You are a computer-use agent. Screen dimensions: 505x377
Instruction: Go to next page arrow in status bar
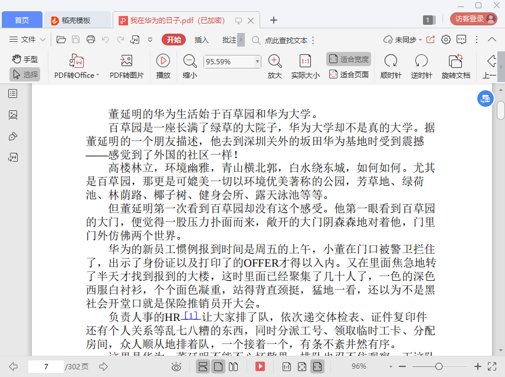pos(103,366)
